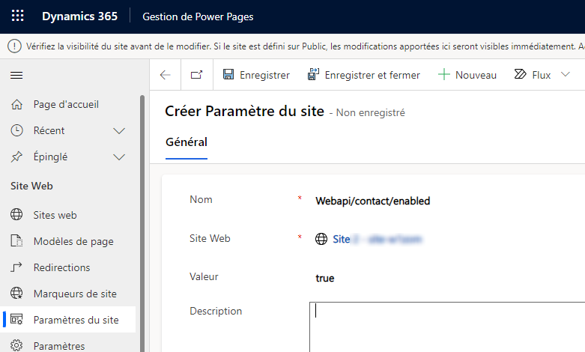This screenshot has height=352, width=585.
Task: Click the Paramètres gear icon
Action: pos(16,345)
